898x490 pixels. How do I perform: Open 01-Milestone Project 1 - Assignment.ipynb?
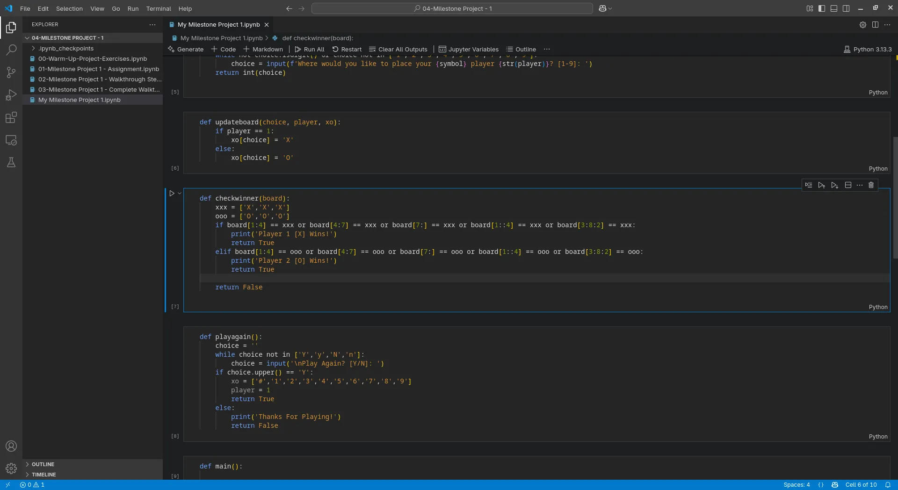pos(93,69)
